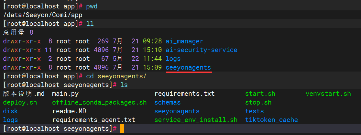Click the 版本说明.md file name

24,94
